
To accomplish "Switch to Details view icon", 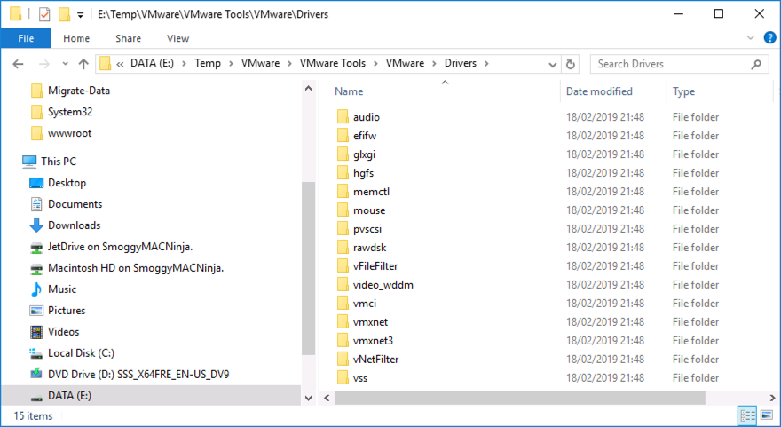I will [747, 415].
